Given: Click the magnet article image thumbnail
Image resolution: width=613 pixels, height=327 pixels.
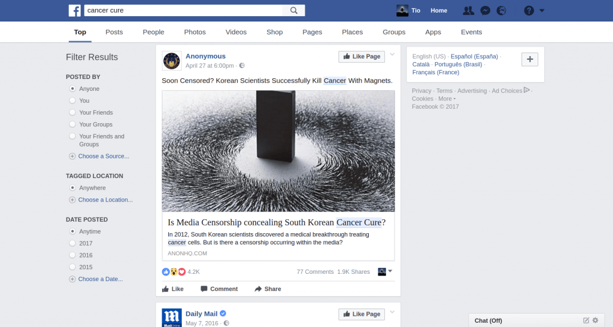Looking at the screenshot, I should [x=278, y=151].
